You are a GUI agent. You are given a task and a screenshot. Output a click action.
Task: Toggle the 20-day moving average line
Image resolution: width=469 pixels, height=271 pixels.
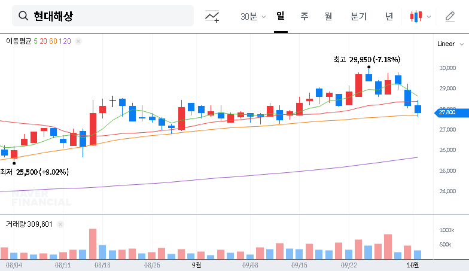[43, 41]
